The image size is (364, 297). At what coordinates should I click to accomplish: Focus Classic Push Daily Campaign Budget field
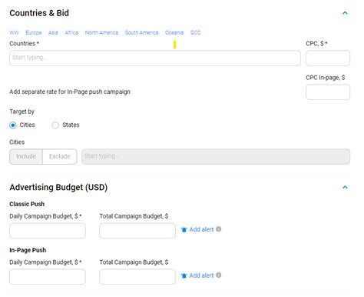pos(48,231)
